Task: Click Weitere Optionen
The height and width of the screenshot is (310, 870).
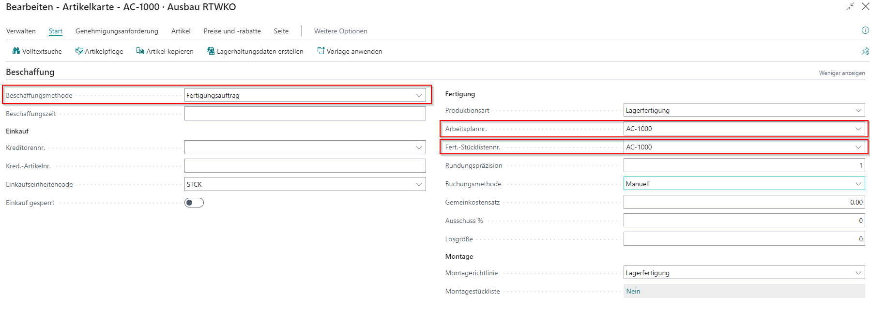Action: [x=340, y=31]
